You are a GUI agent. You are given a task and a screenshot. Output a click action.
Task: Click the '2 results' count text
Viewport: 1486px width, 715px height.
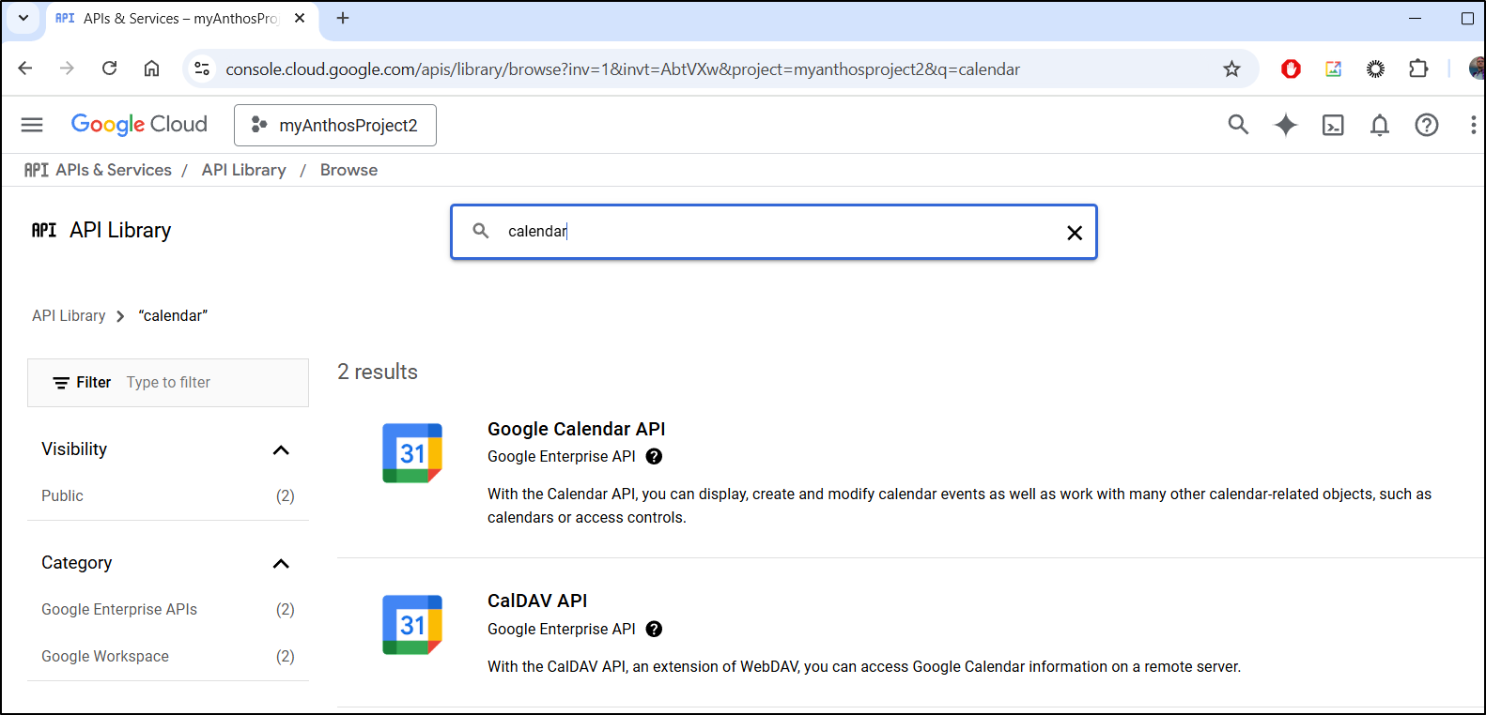pyautogui.click(x=378, y=372)
